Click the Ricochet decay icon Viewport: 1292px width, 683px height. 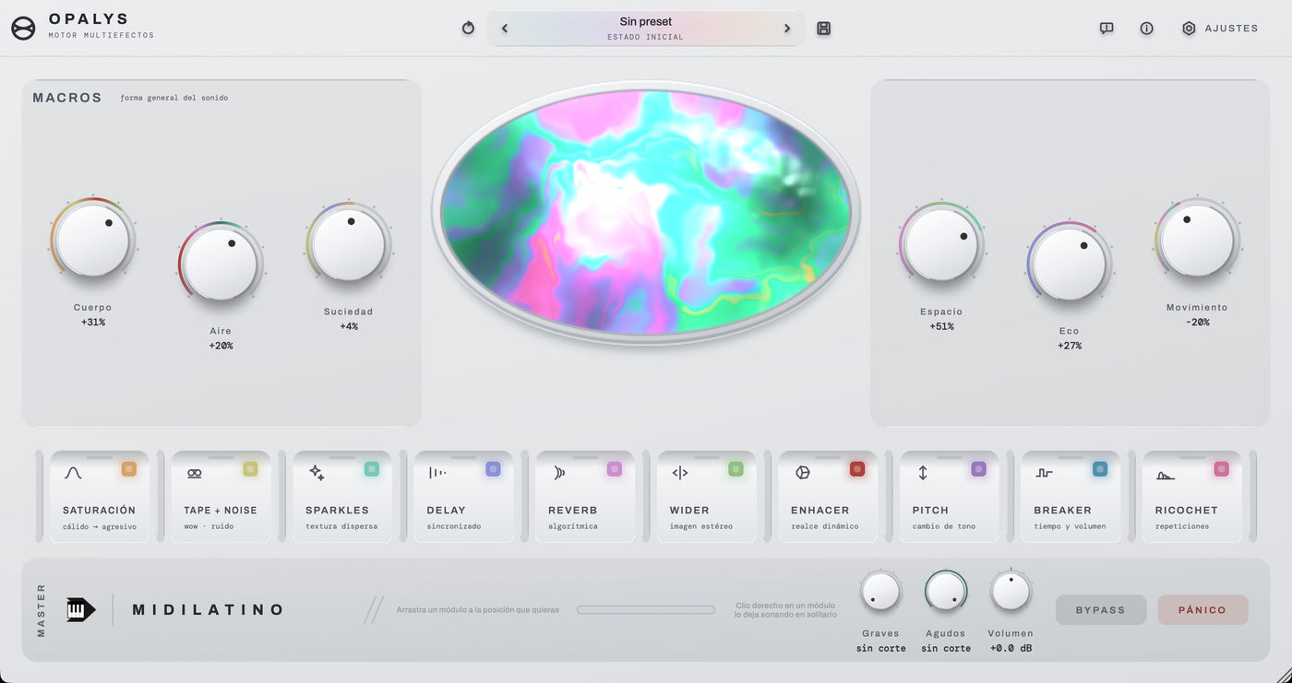[x=1166, y=476]
